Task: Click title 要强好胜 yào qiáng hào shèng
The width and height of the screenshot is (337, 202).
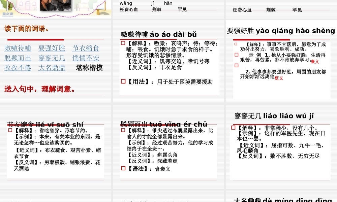Action: pos(281,31)
